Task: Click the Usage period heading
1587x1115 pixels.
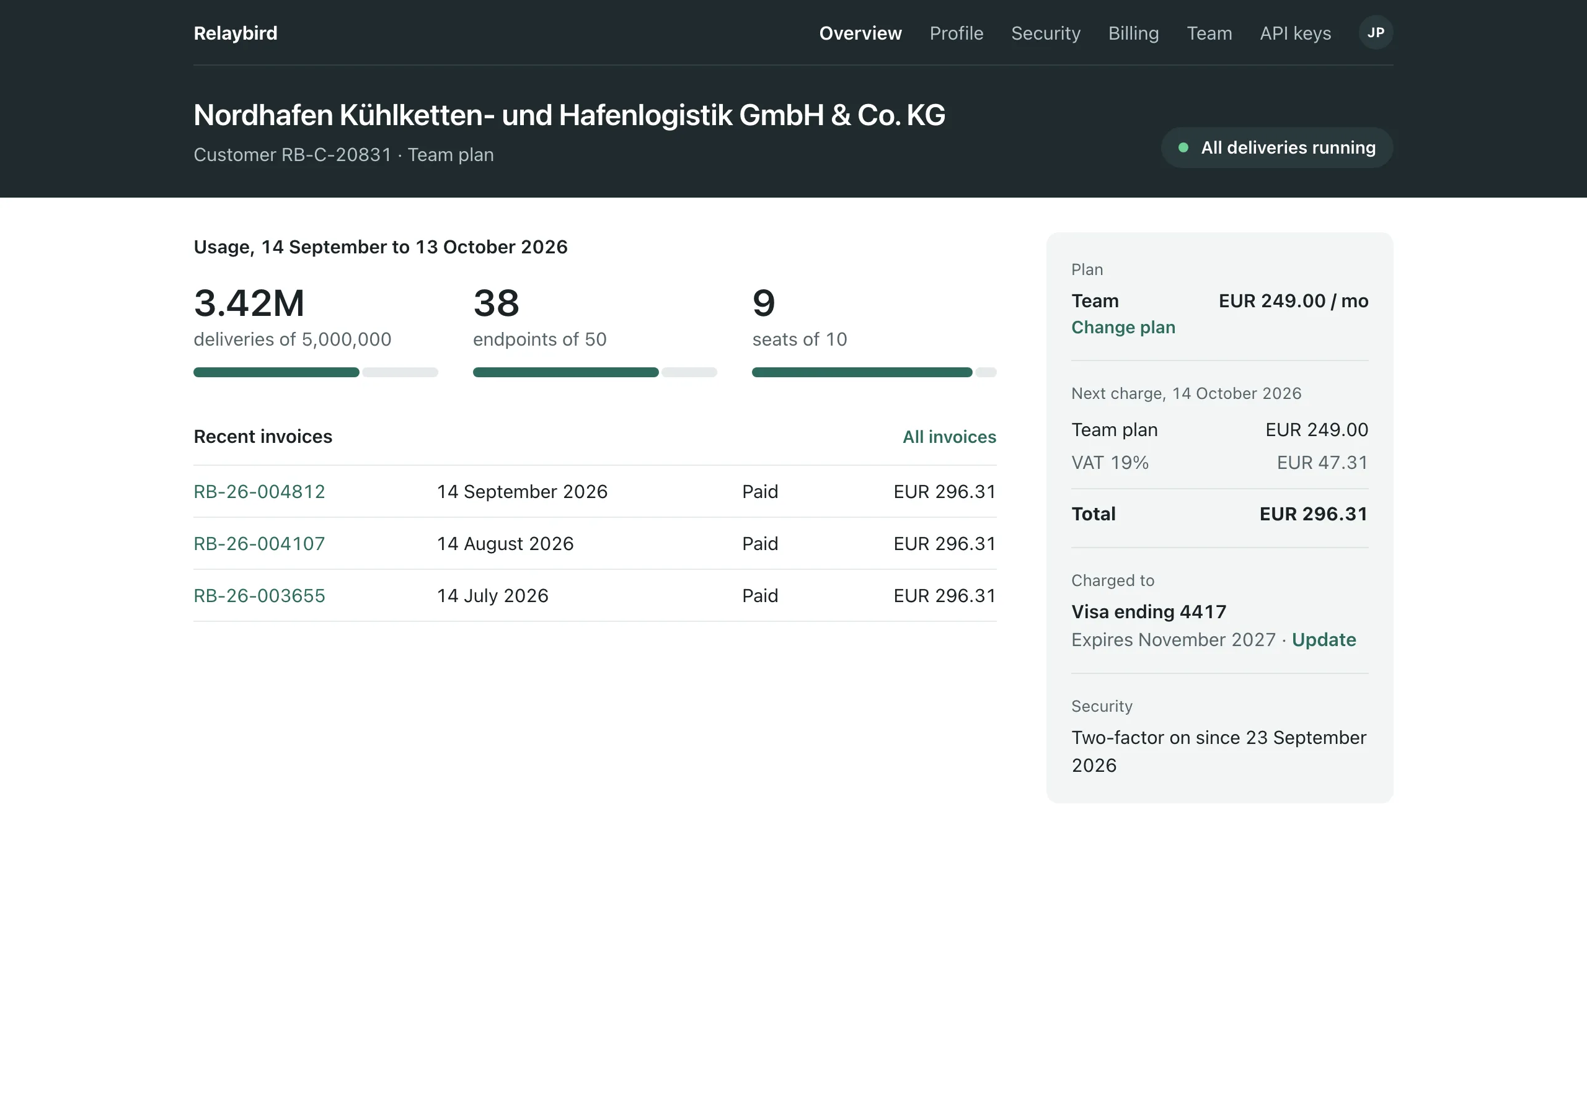Action: [x=380, y=247]
